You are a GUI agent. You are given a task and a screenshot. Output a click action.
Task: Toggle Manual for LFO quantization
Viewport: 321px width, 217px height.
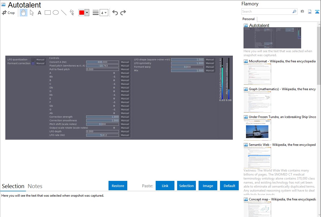click(40, 59)
